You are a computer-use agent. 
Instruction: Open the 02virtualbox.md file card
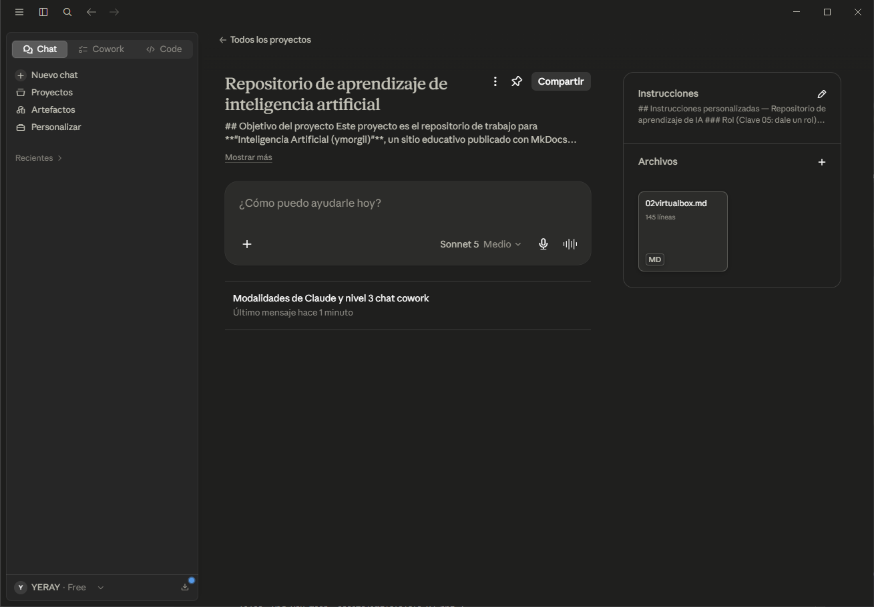click(683, 231)
